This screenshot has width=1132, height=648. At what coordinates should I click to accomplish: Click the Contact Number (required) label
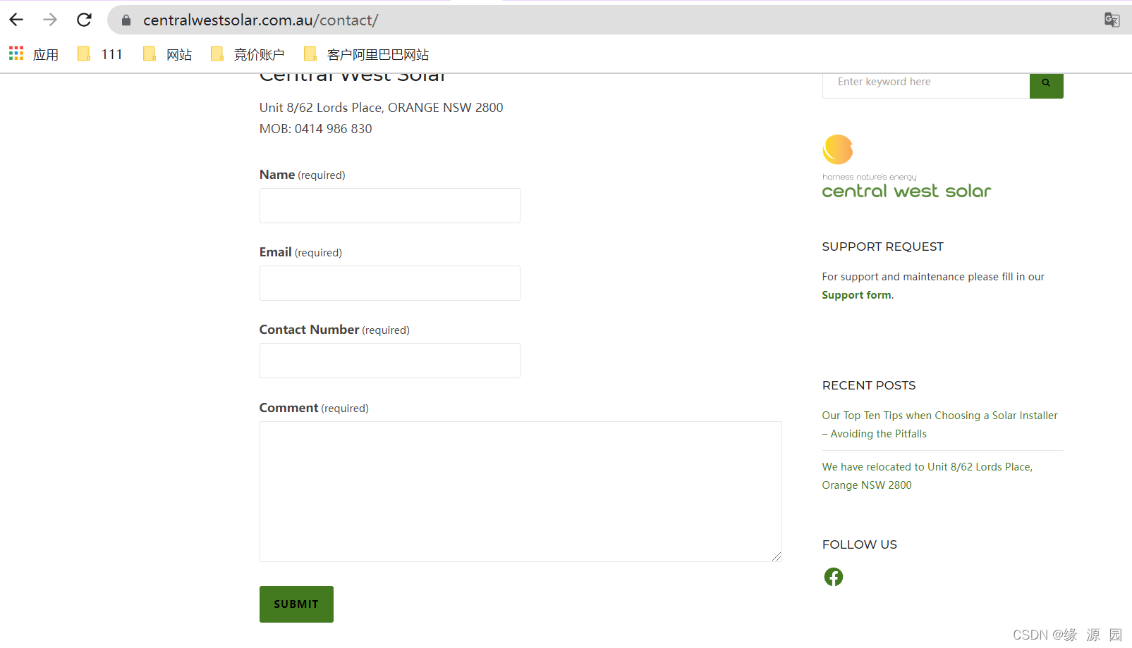point(334,330)
